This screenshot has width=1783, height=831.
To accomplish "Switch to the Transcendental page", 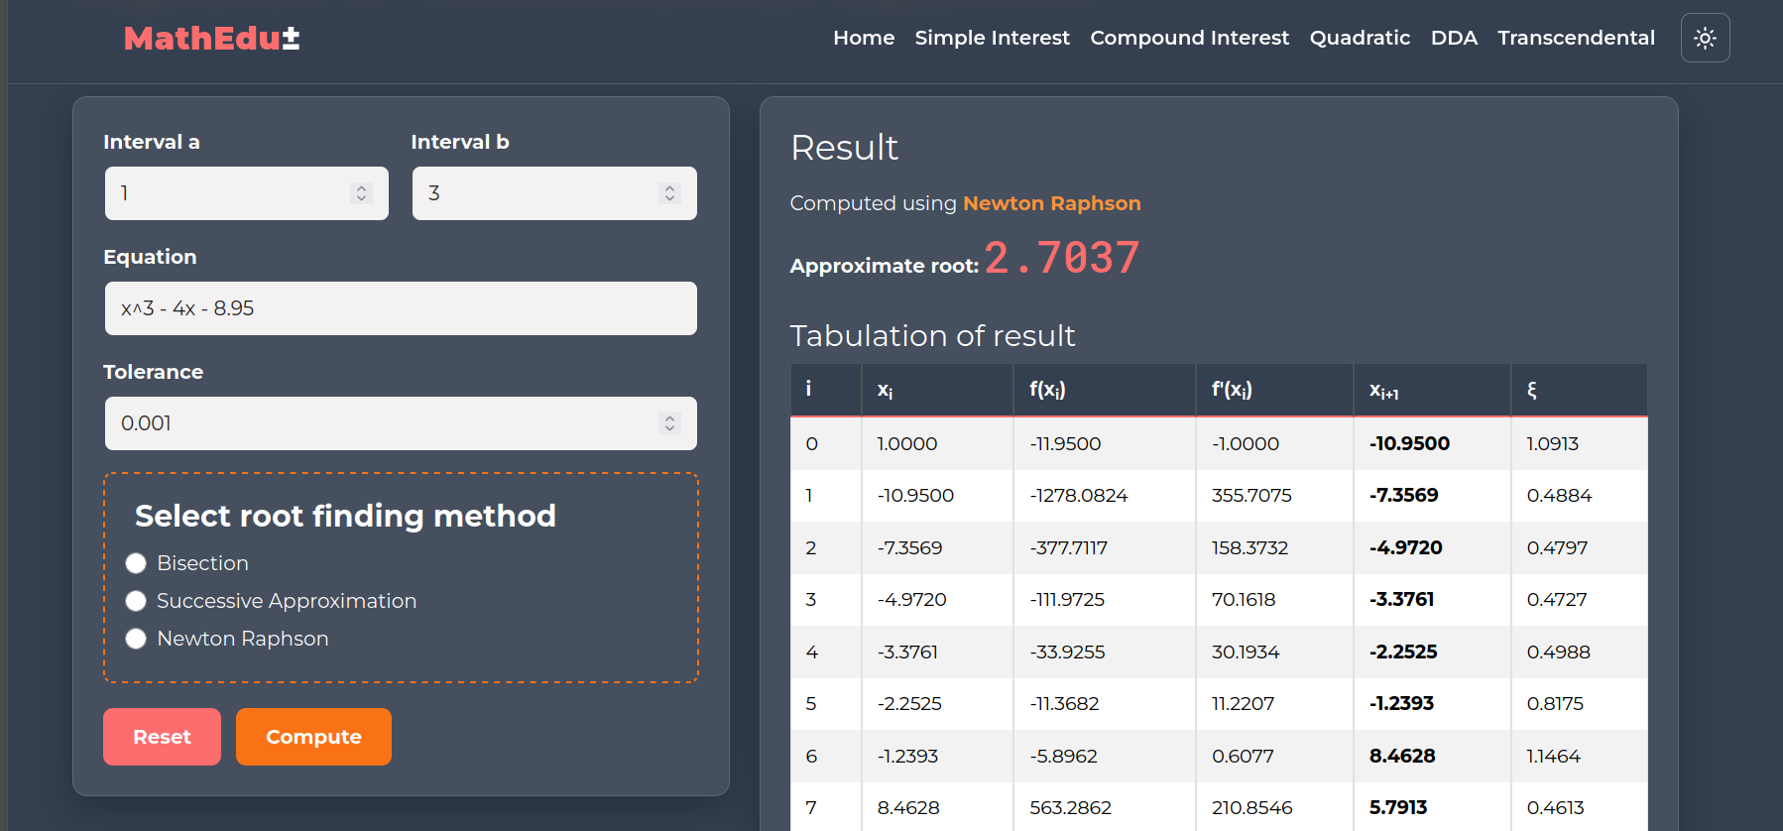I will coord(1576,38).
